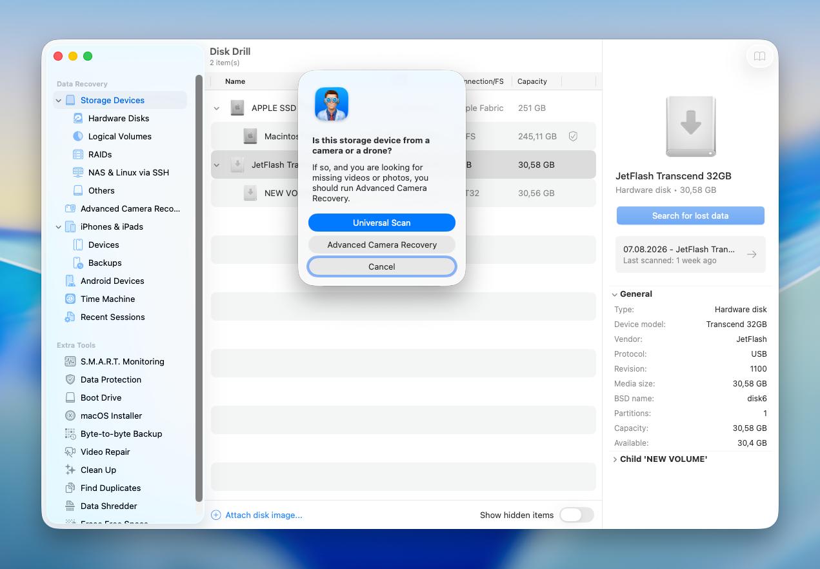820x569 pixels.
Task: Click the 245,11 GB capacity value
Action: click(x=537, y=136)
